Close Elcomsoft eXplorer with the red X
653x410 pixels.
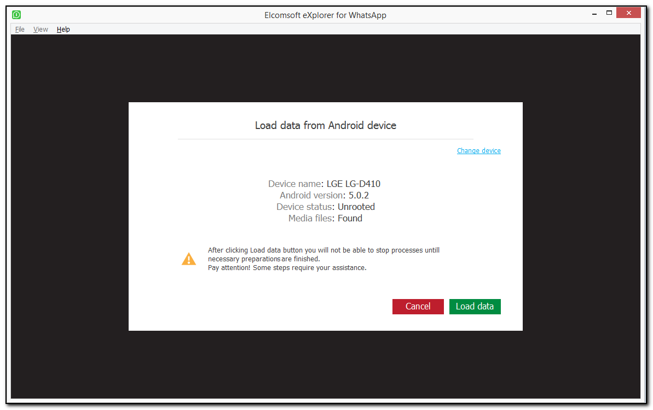click(x=628, y=12)
